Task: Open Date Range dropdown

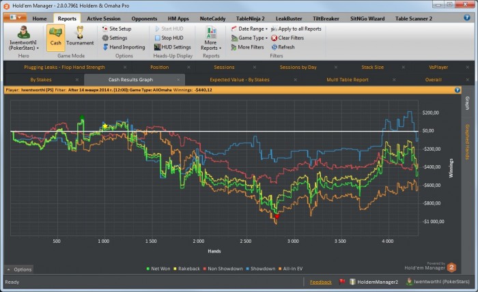Action: pyautogui.click(x=249, y=29)
